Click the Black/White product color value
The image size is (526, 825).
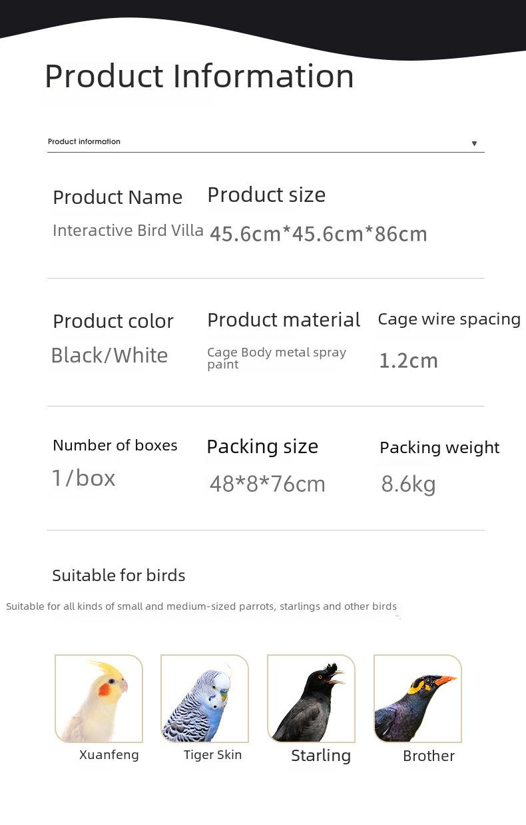109,355
